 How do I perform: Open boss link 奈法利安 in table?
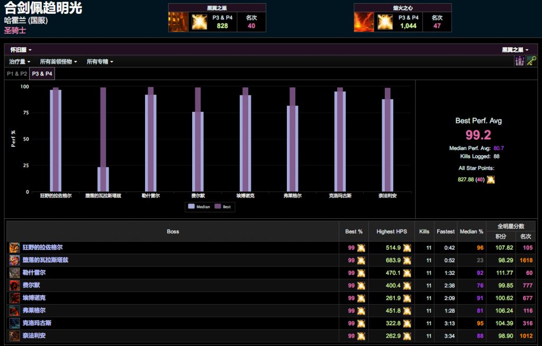[34, 335]
